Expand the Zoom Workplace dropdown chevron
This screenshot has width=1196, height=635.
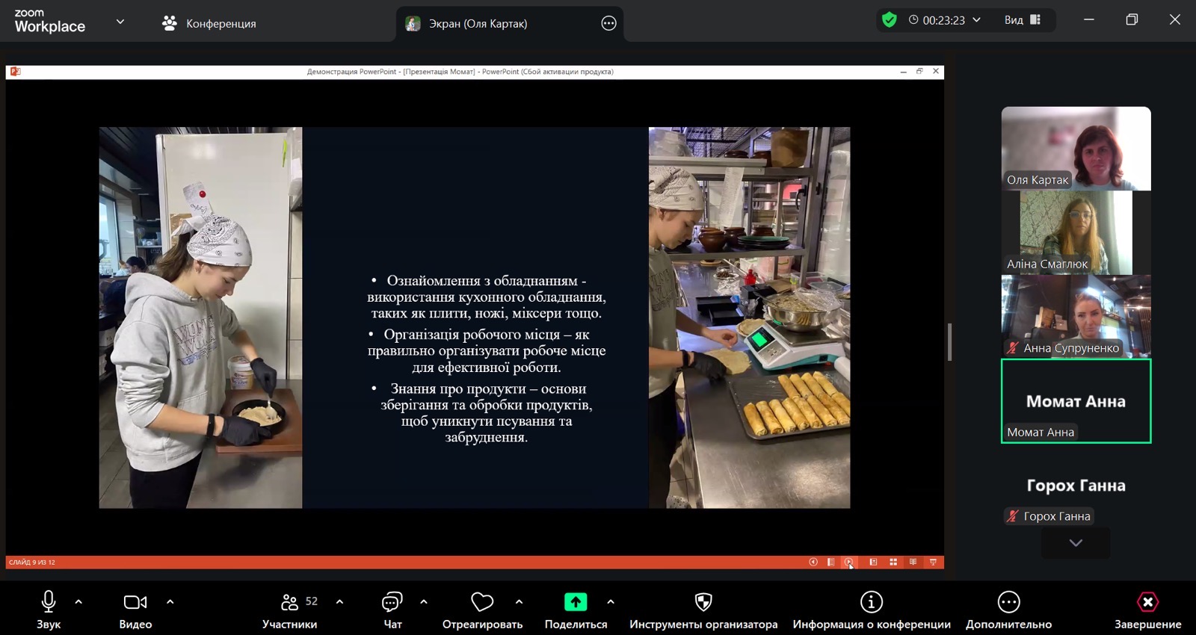pos(120,22)
